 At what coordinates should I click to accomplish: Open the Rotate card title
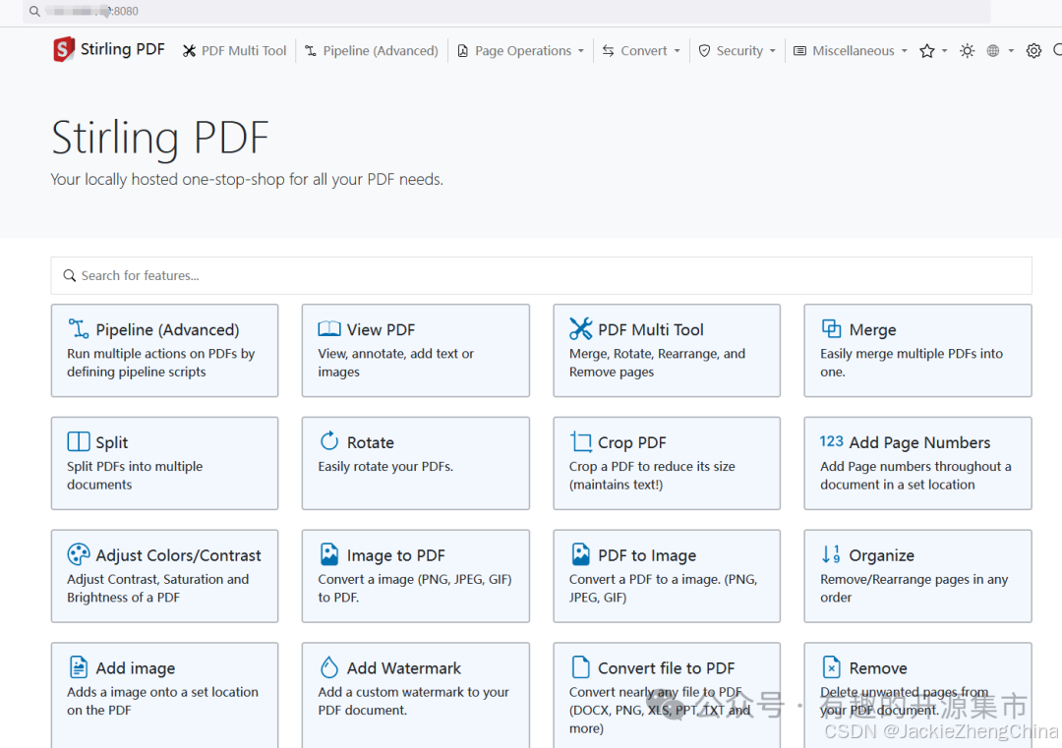coord(371,442)
